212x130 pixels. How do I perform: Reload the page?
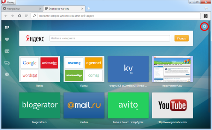19,16
